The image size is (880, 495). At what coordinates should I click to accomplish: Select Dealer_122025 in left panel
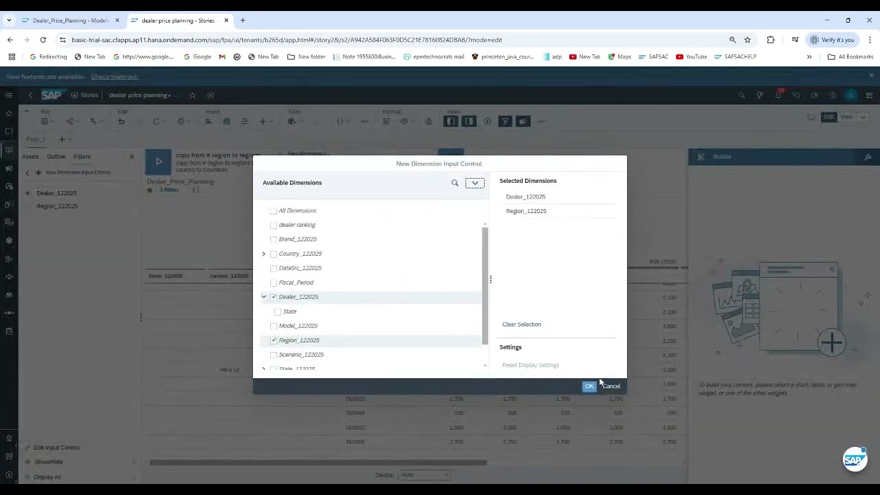(x=56, y=193)
